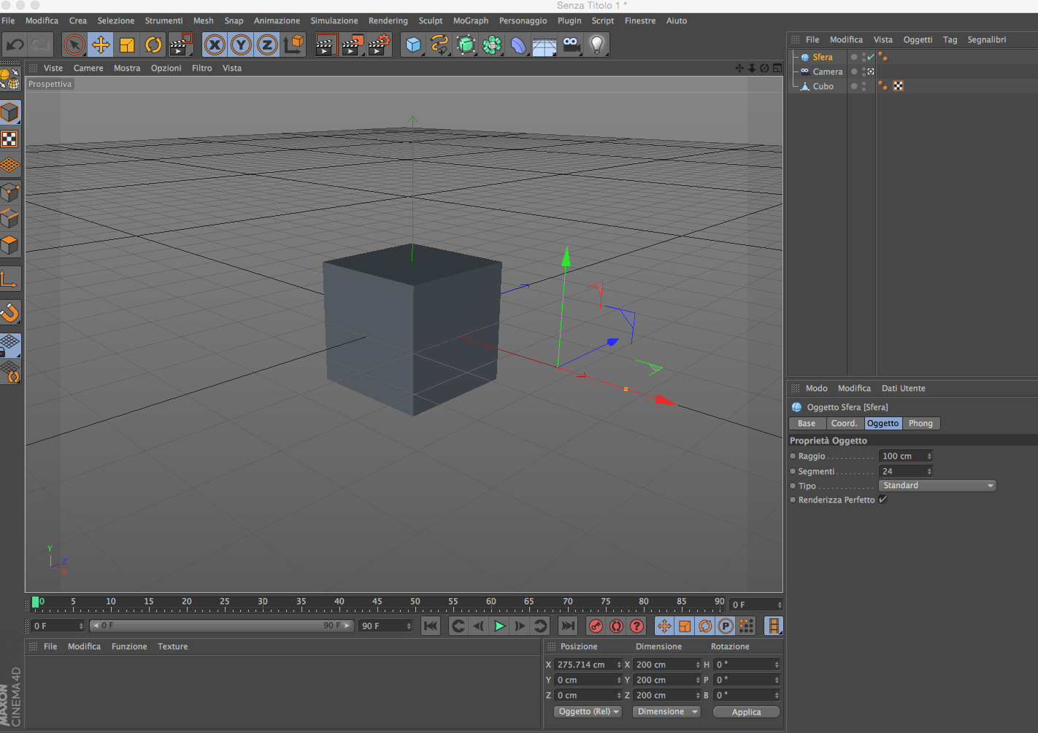Viewport: 1038px width, 733px height.
Task: Play the animation forward
Action: coord(499,626)
